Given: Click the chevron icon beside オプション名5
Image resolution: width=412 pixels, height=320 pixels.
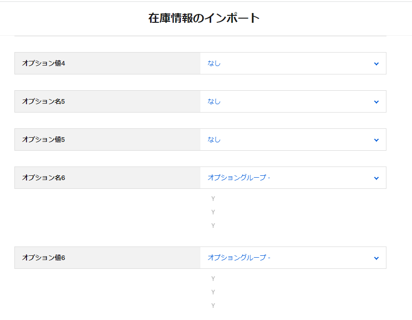Looking at the screenshot, I should click(376, 101).
